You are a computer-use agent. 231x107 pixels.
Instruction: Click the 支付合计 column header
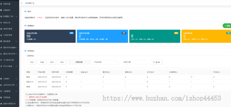(151, 72)
